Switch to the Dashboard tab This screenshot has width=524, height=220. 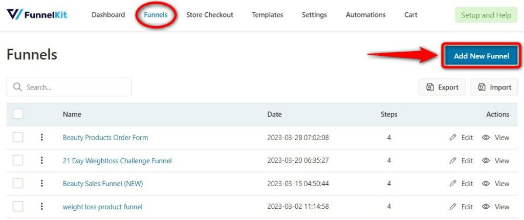108,15
